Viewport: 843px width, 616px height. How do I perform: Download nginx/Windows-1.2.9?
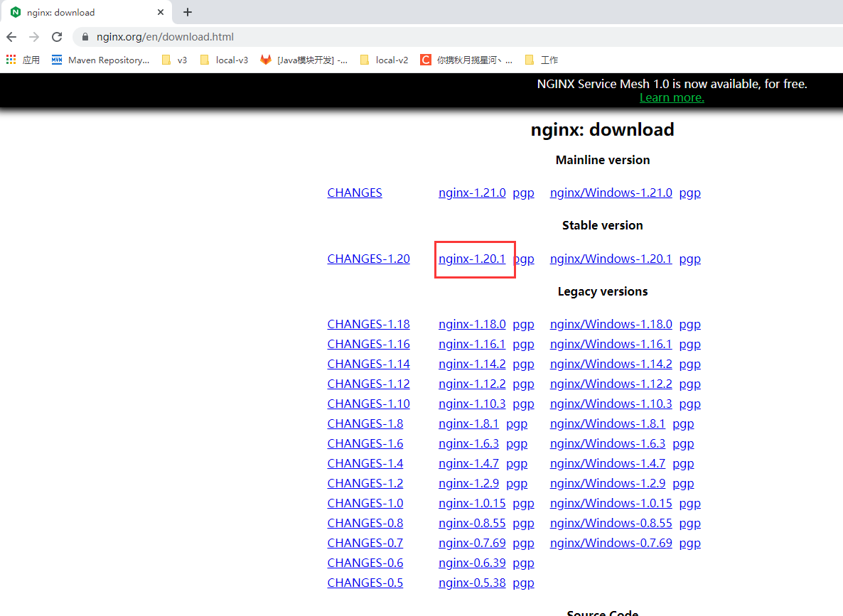608,484
